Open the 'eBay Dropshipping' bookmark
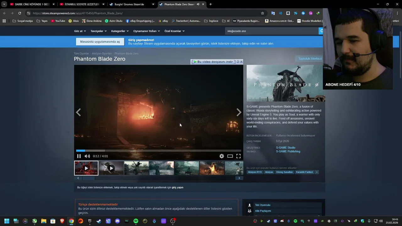 (x=140, y=21)
